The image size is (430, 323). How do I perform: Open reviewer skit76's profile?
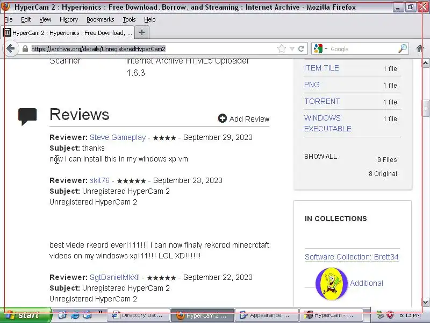[99, 180]
